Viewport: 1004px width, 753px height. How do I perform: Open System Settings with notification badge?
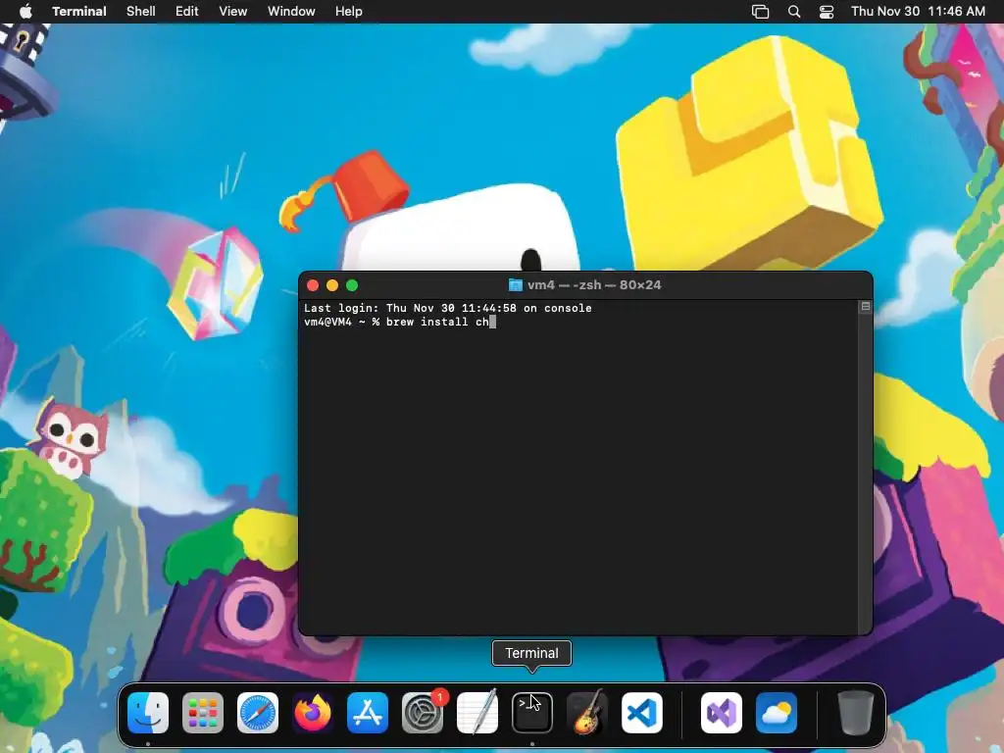coord(423,713)
